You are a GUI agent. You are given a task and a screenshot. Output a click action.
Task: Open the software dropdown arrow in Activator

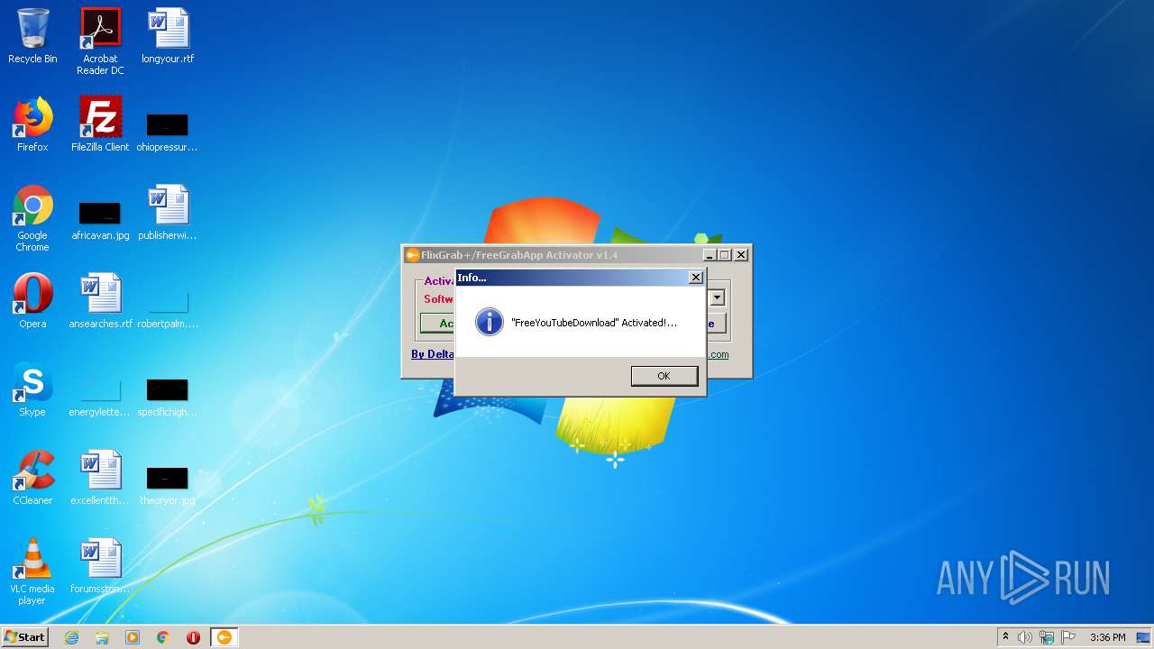pyautogui.click(x=718, y=297)
